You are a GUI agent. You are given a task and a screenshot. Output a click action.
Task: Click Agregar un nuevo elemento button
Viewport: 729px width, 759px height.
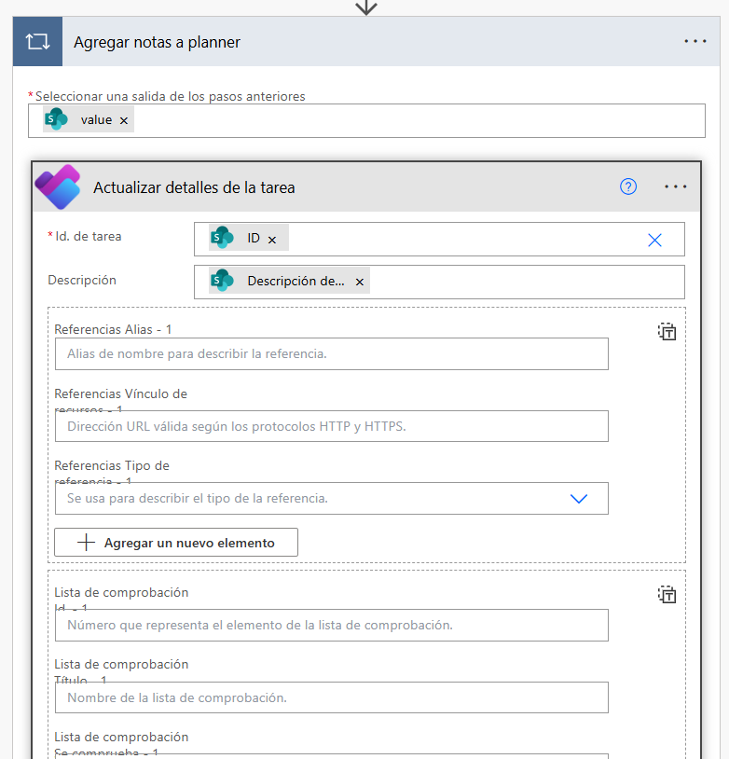point(176,543)
